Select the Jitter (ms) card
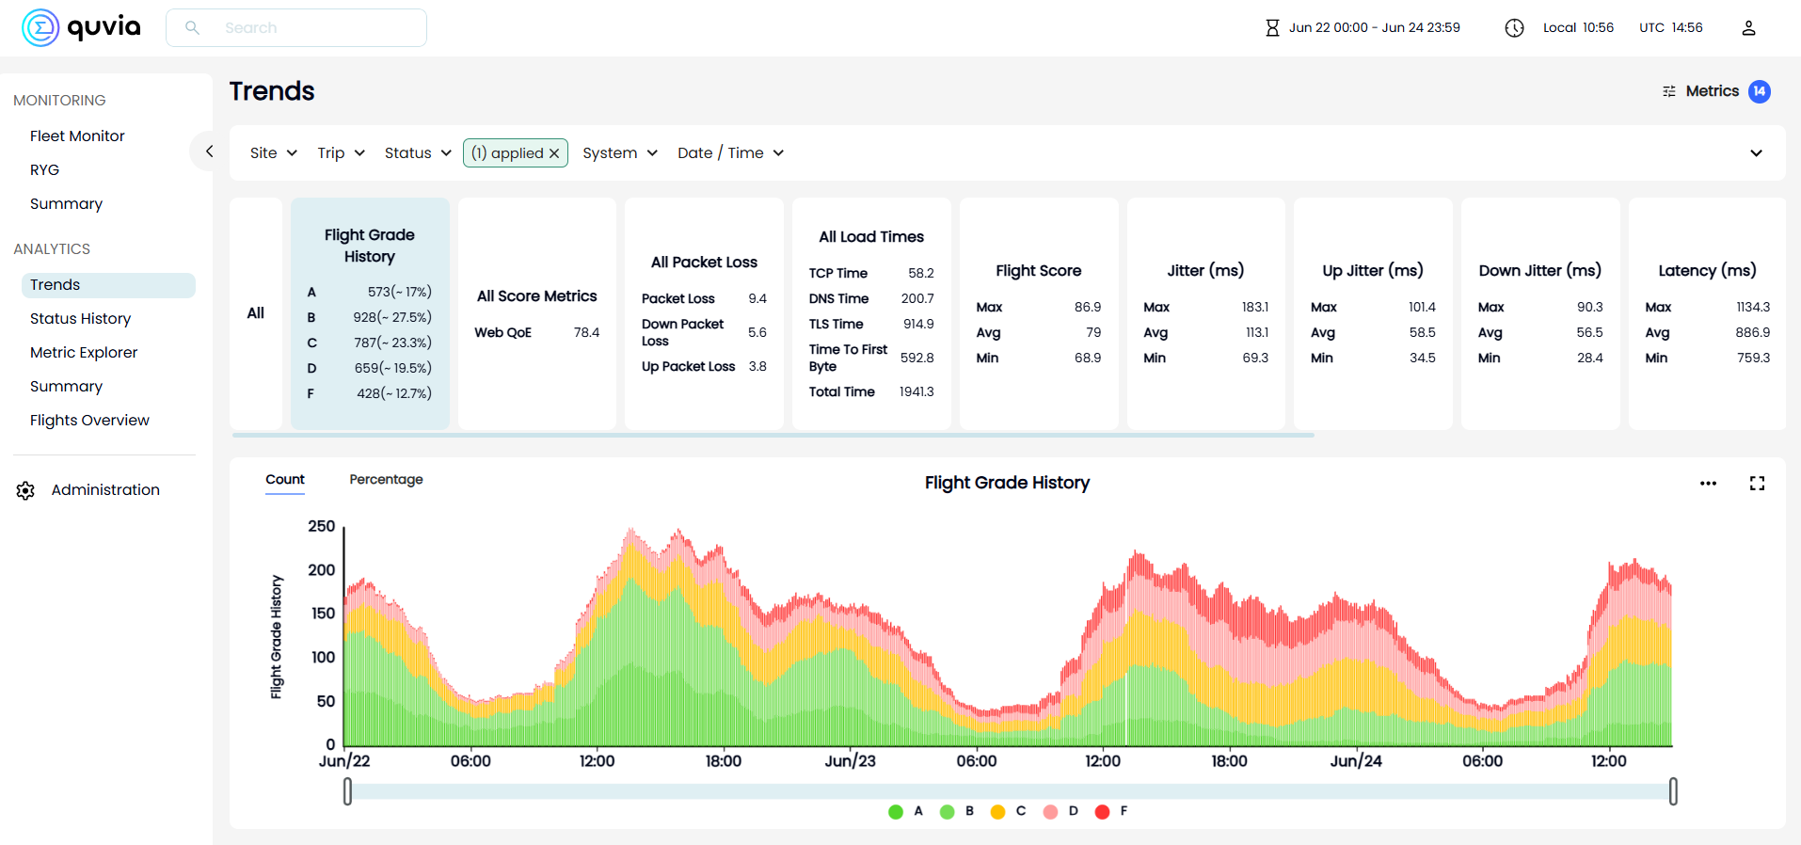 [x=1206, y=313]
